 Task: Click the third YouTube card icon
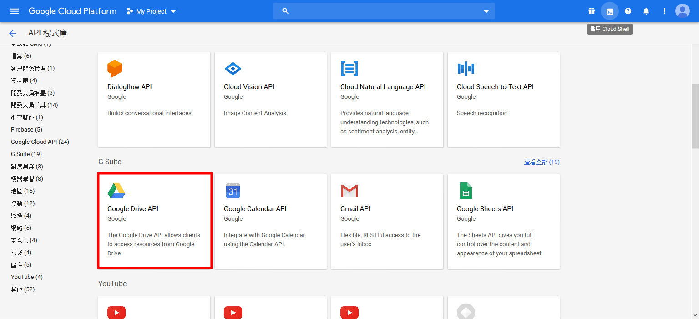[349, 313]
